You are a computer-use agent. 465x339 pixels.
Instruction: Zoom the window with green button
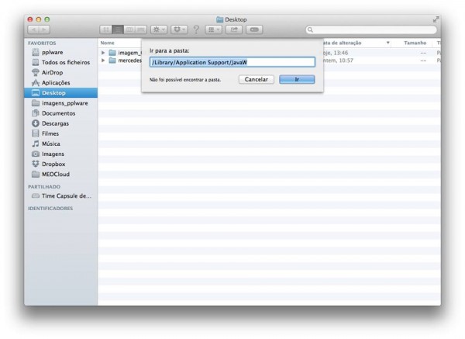[x=46, y=19]
